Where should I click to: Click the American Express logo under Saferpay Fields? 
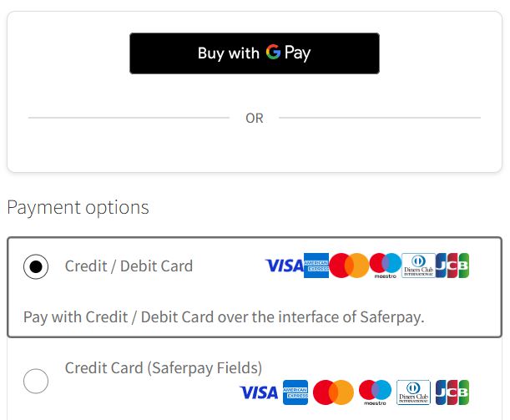tap(295, 392)
